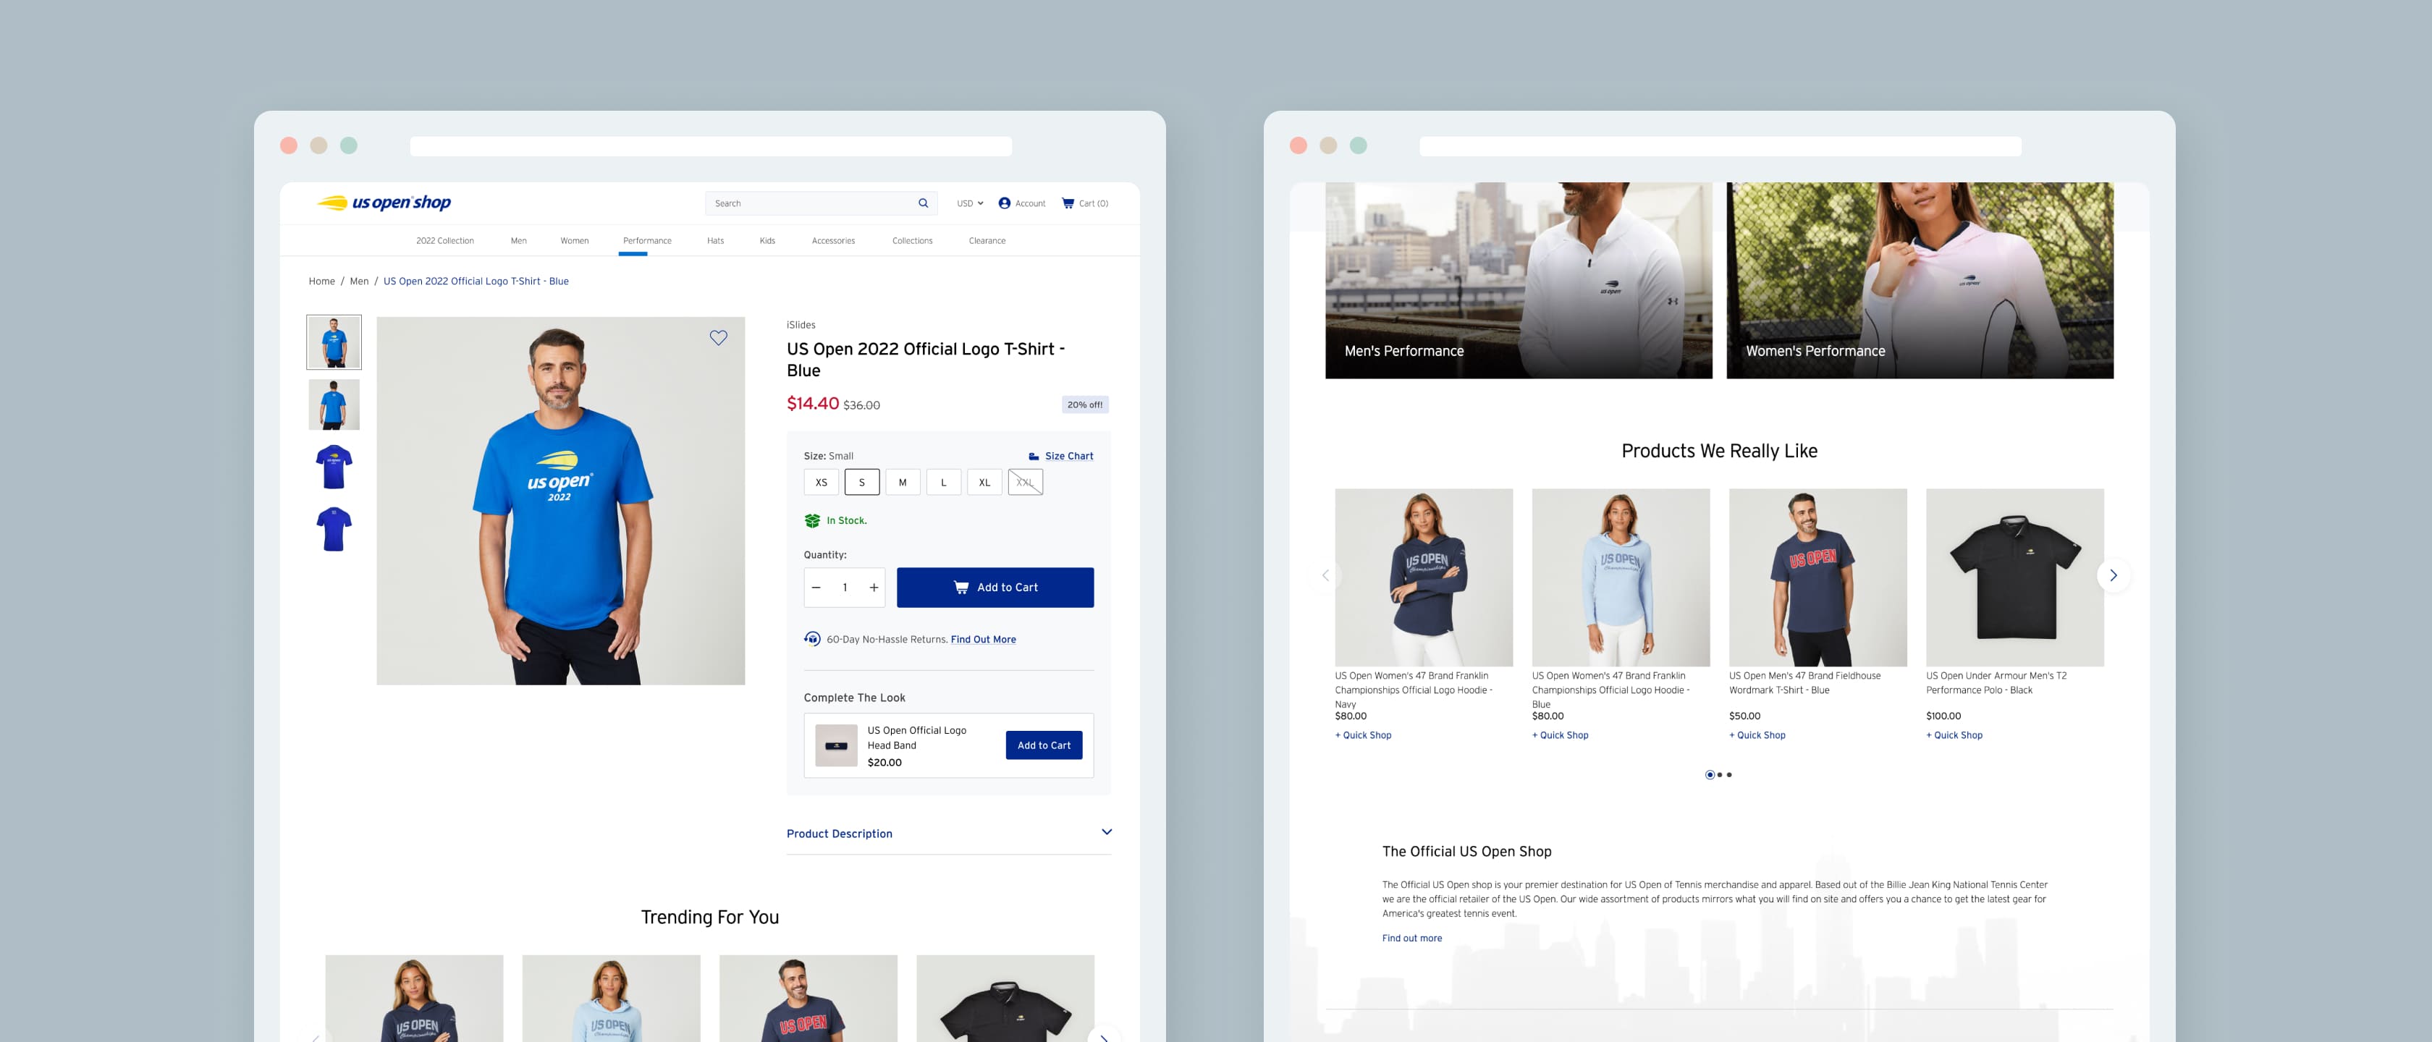The width and height of the screenshot is (2432, 1042).
Task: Expand the Product Description section
Action: pyautogui.click(x=1107, y=832)
